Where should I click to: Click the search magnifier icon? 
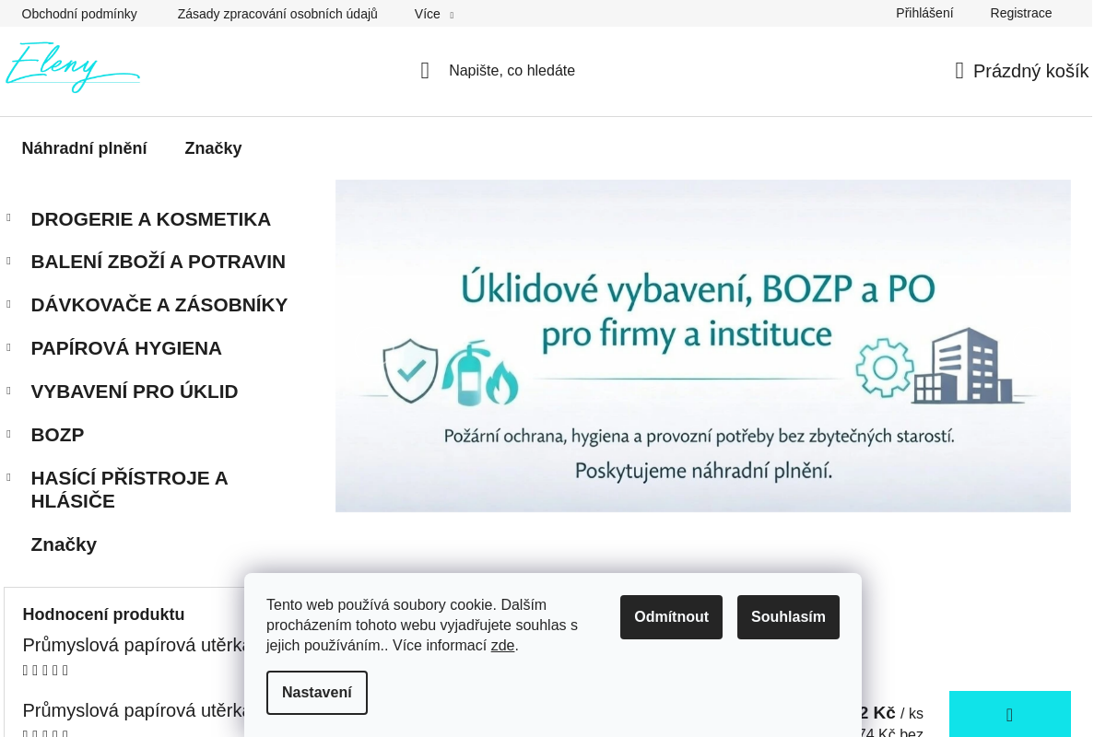[x=425, y=71]
